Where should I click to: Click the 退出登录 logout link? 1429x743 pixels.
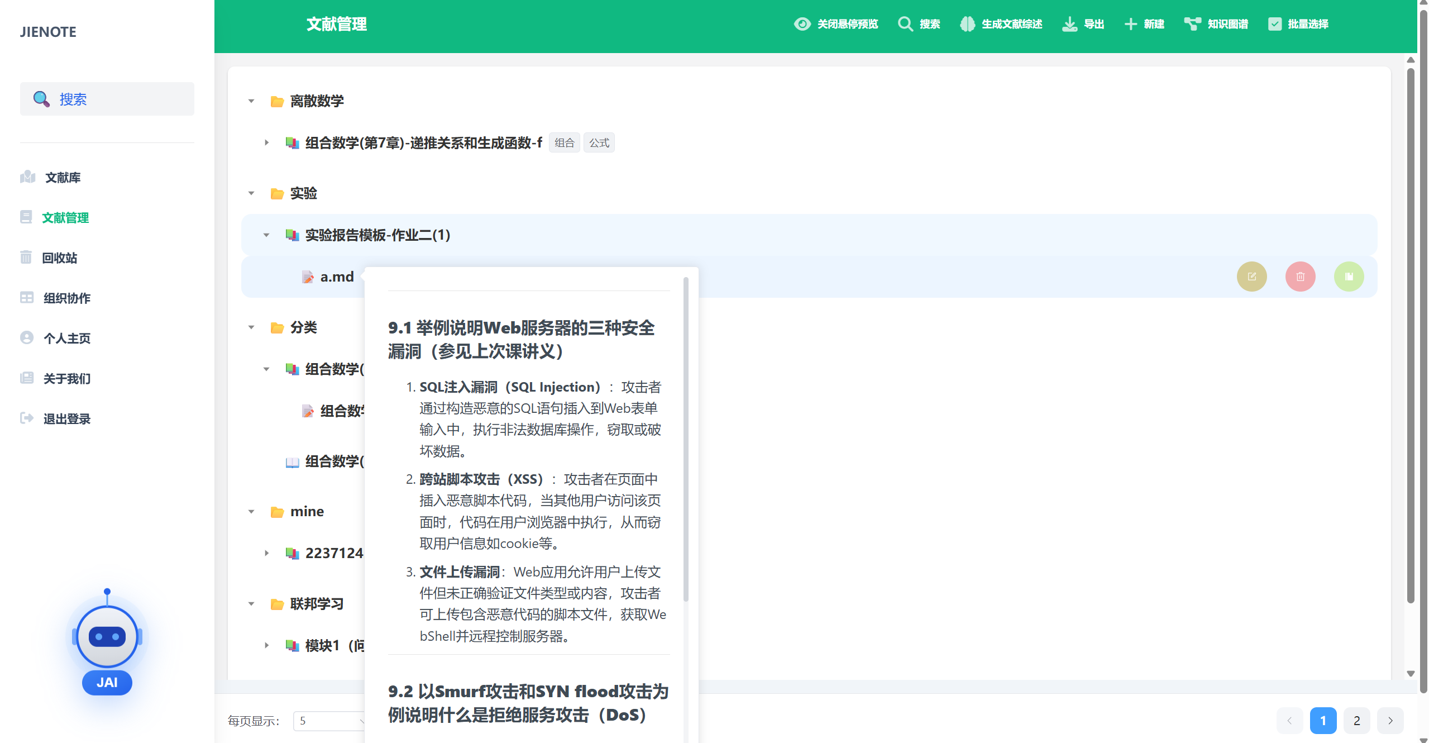66,419
